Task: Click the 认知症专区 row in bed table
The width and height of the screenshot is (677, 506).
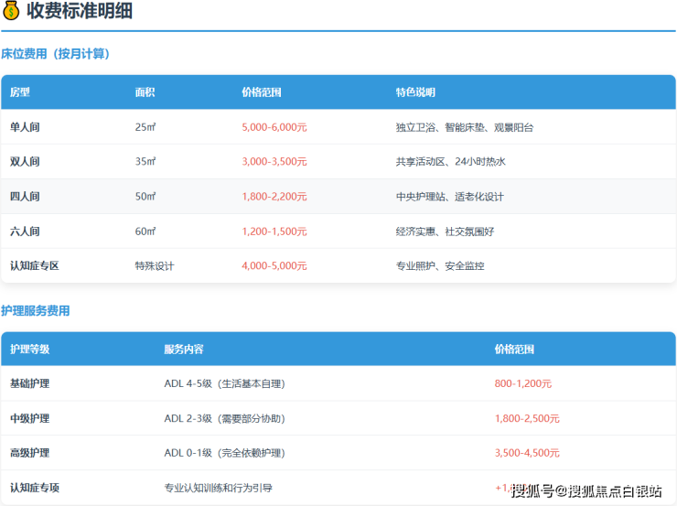Action: point(35,266)
